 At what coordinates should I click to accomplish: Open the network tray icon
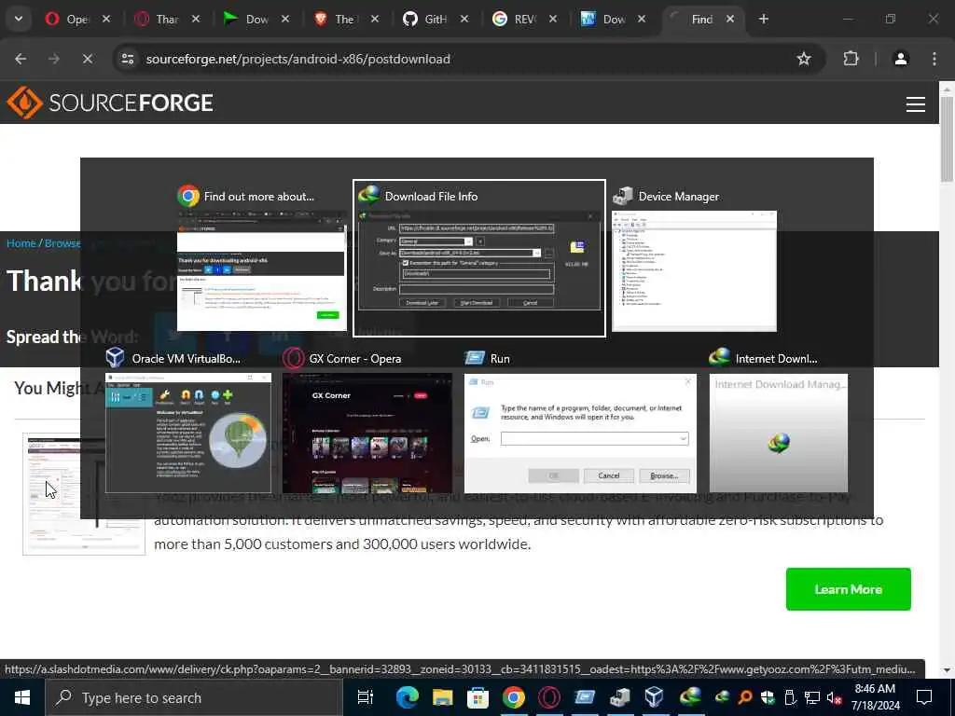pos(812,697)
